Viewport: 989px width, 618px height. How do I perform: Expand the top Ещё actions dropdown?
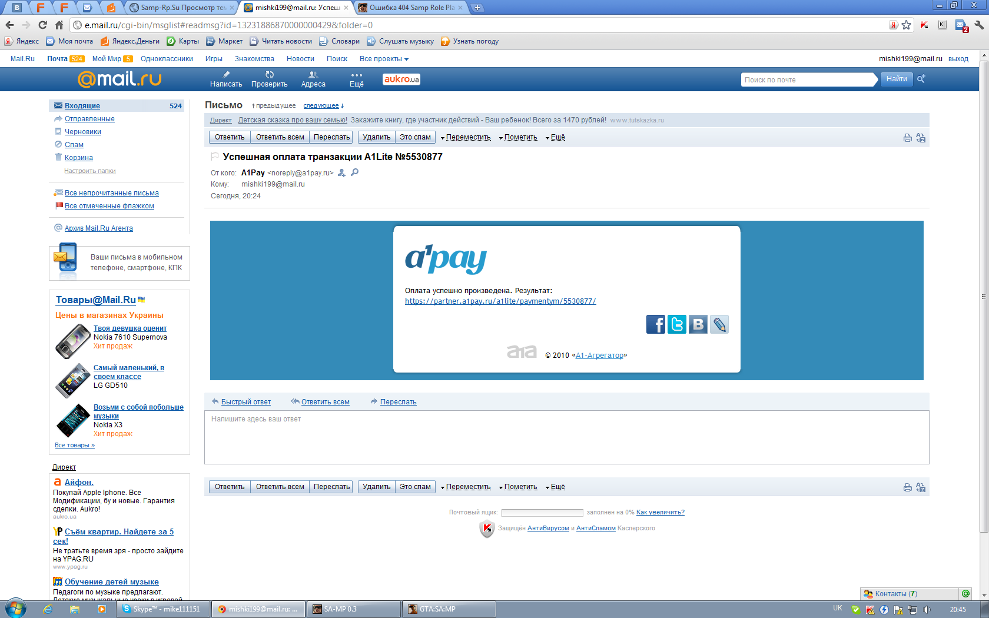555,137
